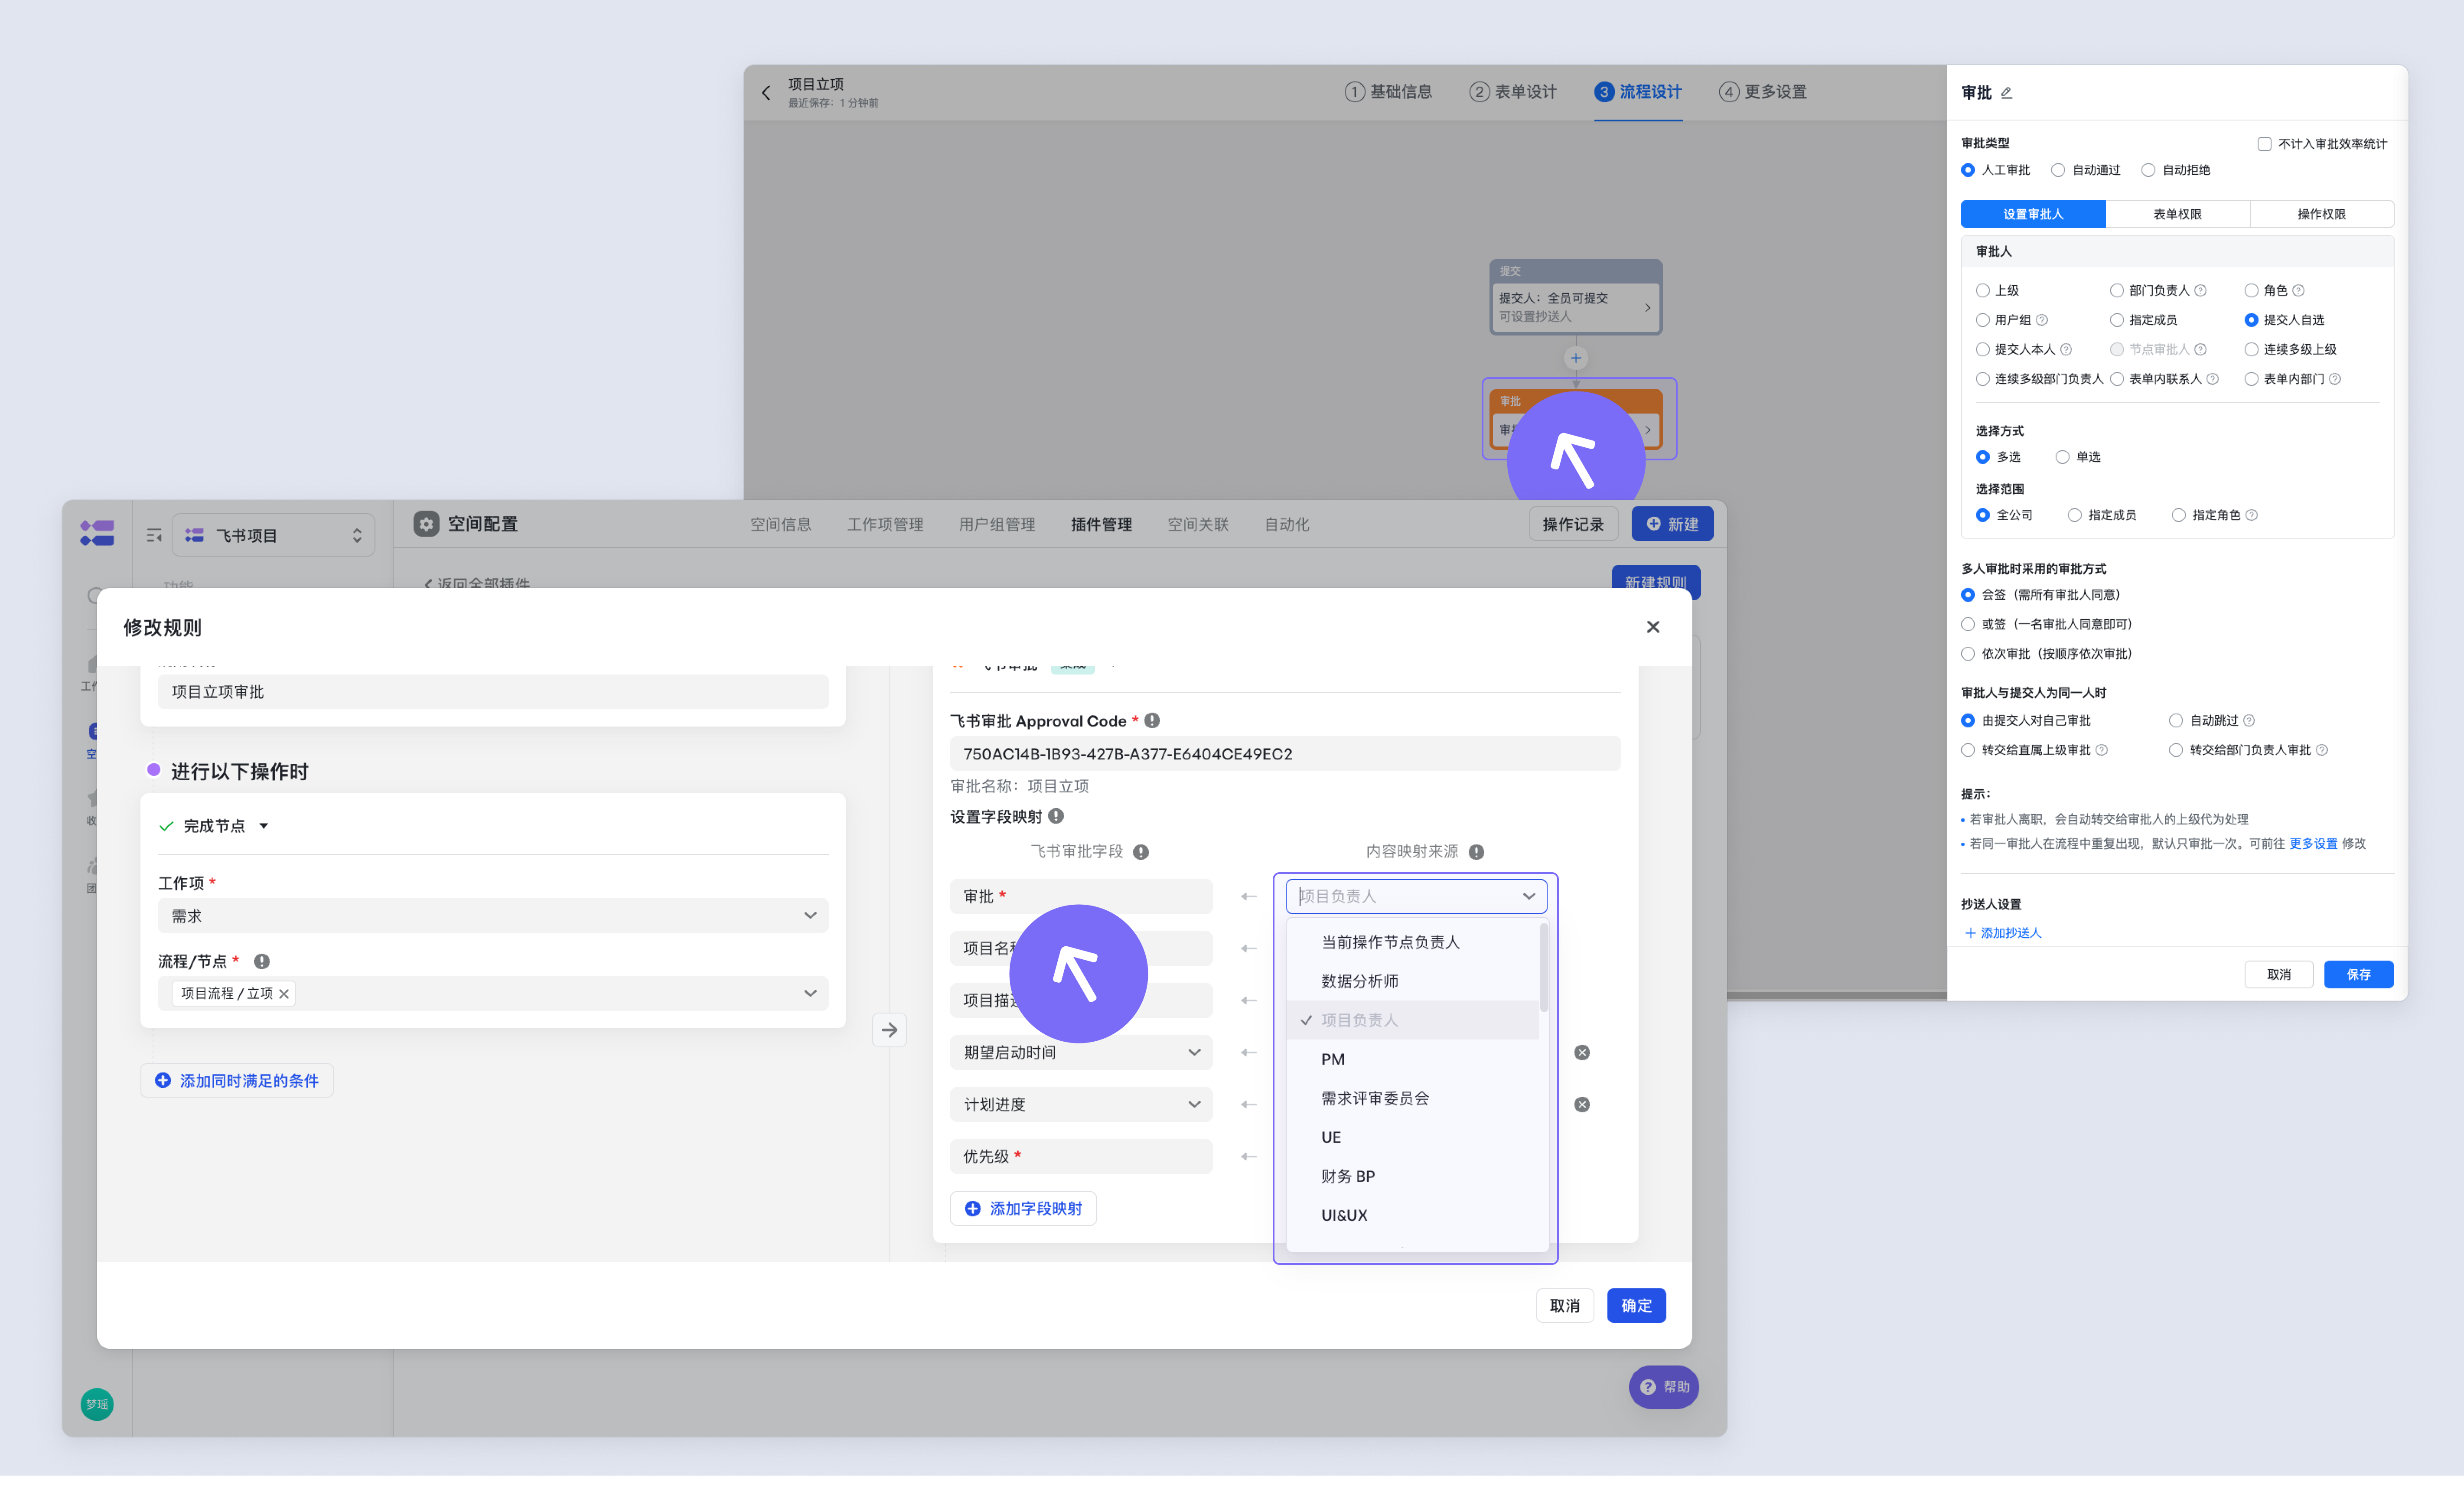This screenshot has height=1486, width=2464.
Task: Click the Approval Code input field
Action: (x=1285, y=753)
